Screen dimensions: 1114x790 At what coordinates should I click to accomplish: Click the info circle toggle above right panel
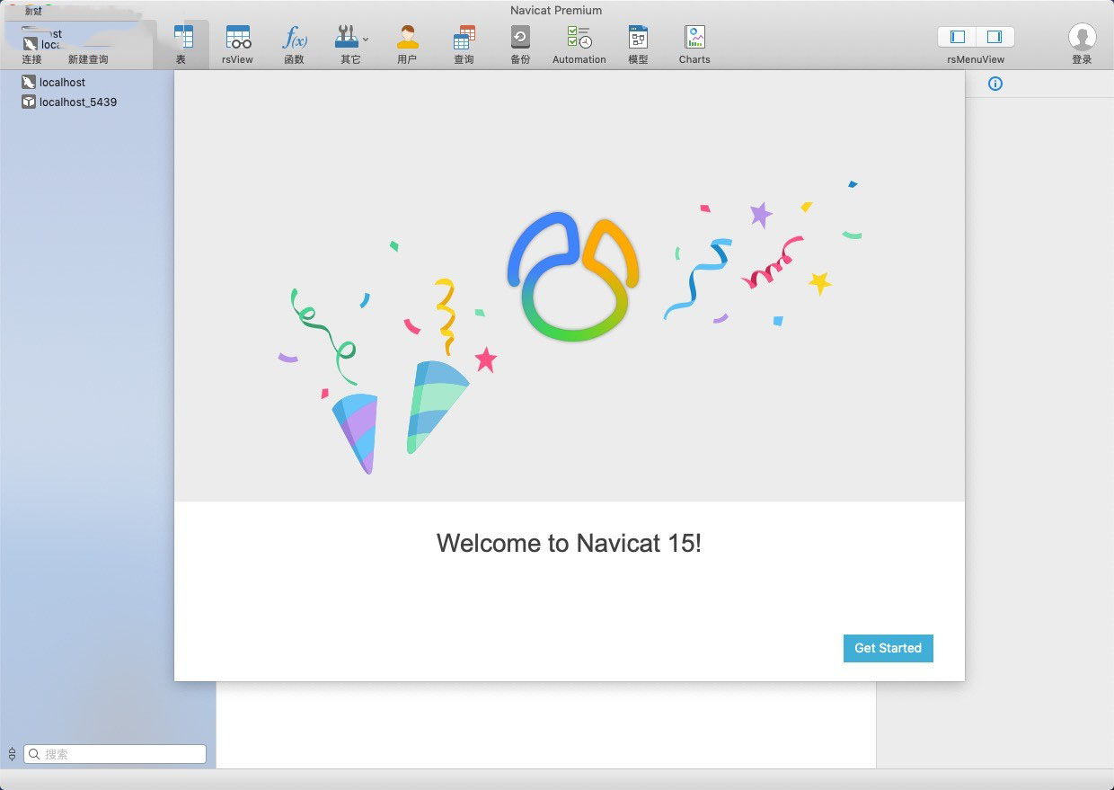pyautogui.click(x=995, y=84)
